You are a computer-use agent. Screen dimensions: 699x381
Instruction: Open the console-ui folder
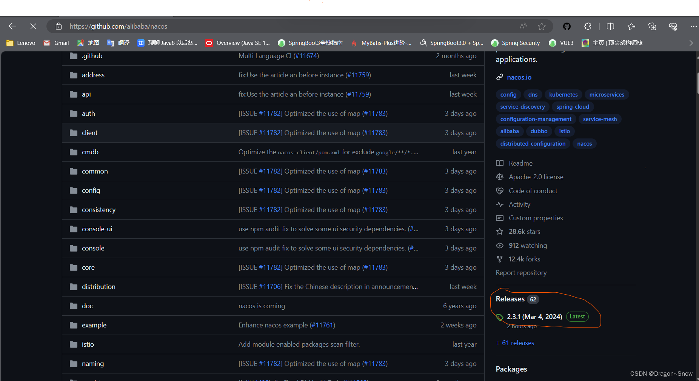click(97, 229)
